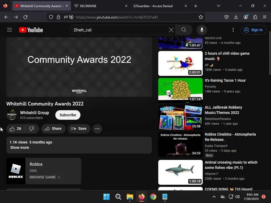
Task: Open site permissions icon in address bar
Action: pyautogui.click(x=66, y=17)
